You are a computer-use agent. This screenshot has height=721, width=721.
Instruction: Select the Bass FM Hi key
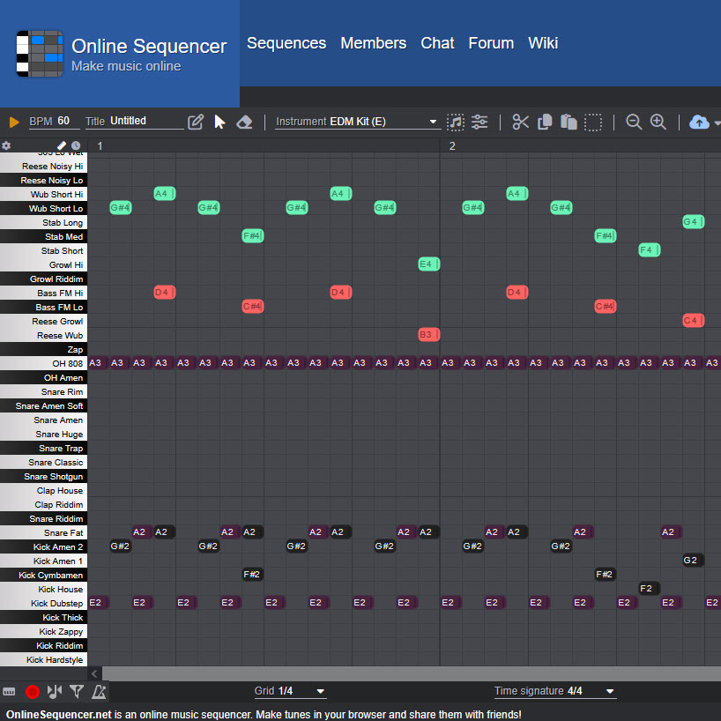44,294
